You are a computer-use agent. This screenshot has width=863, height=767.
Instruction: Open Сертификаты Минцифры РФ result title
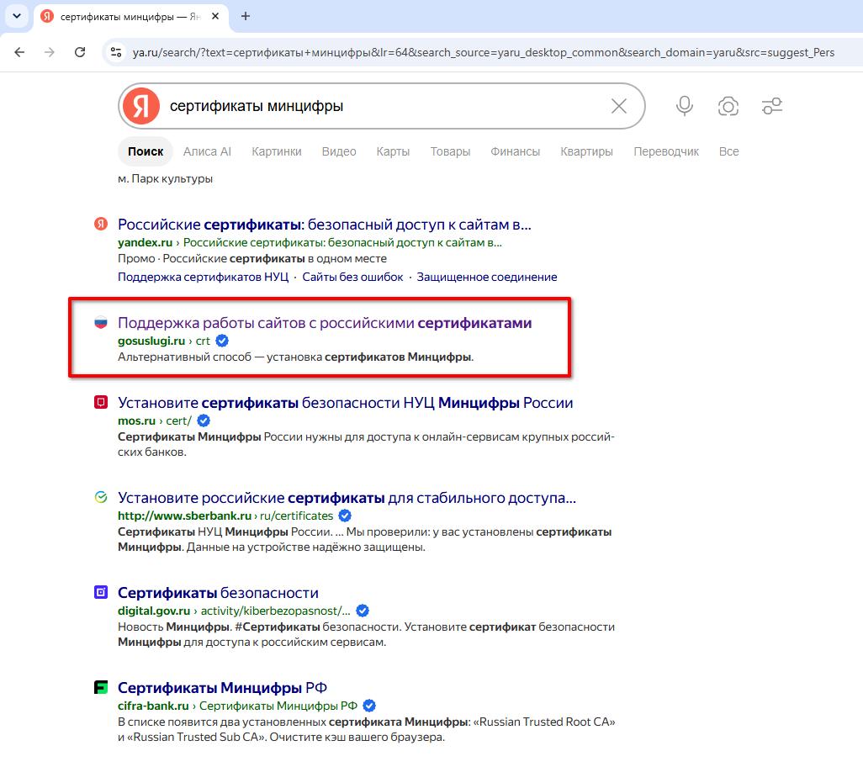click(x=222, y=688)
